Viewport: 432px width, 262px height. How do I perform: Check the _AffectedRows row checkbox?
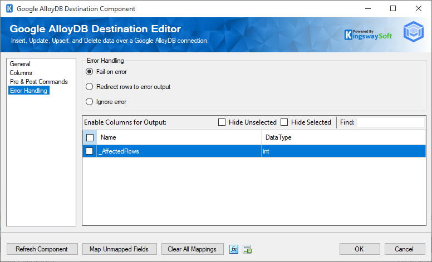pos(89,151)
